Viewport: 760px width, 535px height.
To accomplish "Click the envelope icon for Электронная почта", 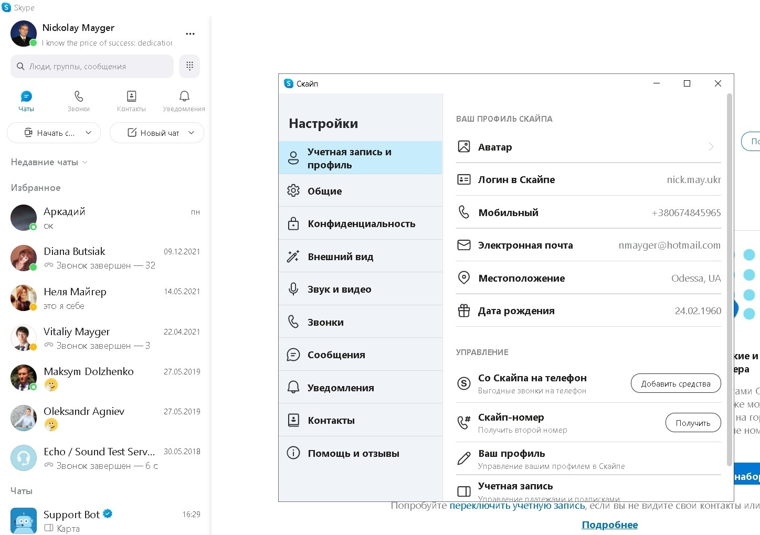I will click(464, 245).
